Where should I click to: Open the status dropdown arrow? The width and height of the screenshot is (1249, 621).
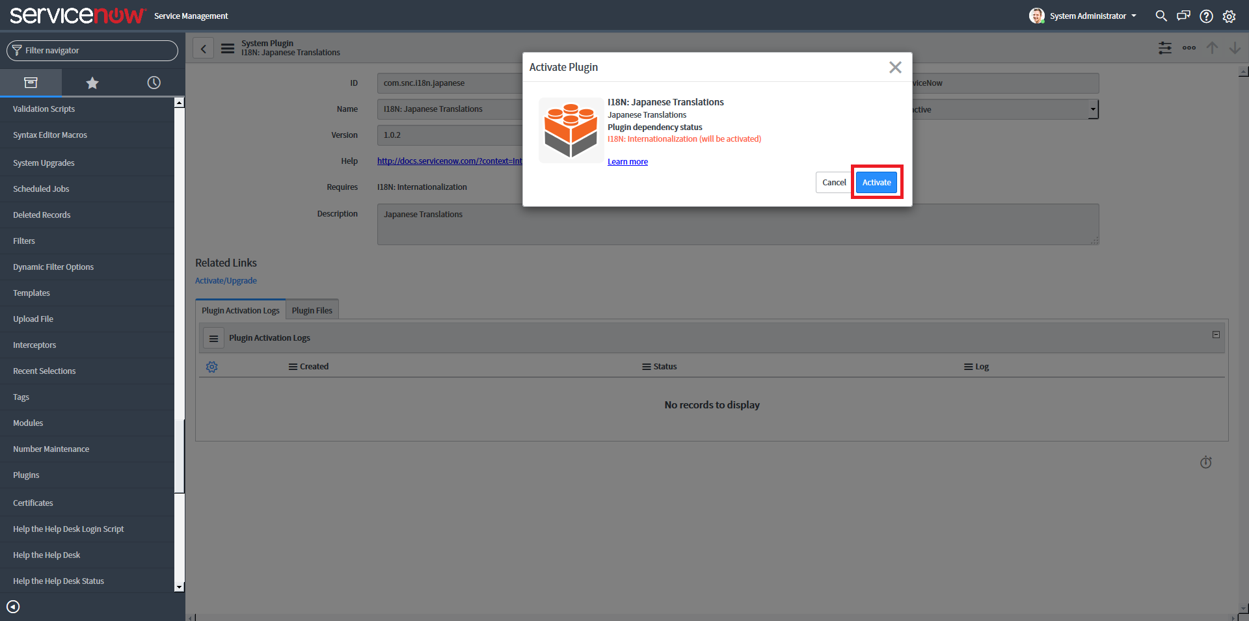(x=1093, y=109)
